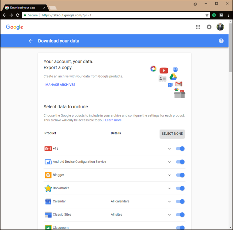
Task: Disable Android Device Configuration Service toggle
Action: pos(180,162)
